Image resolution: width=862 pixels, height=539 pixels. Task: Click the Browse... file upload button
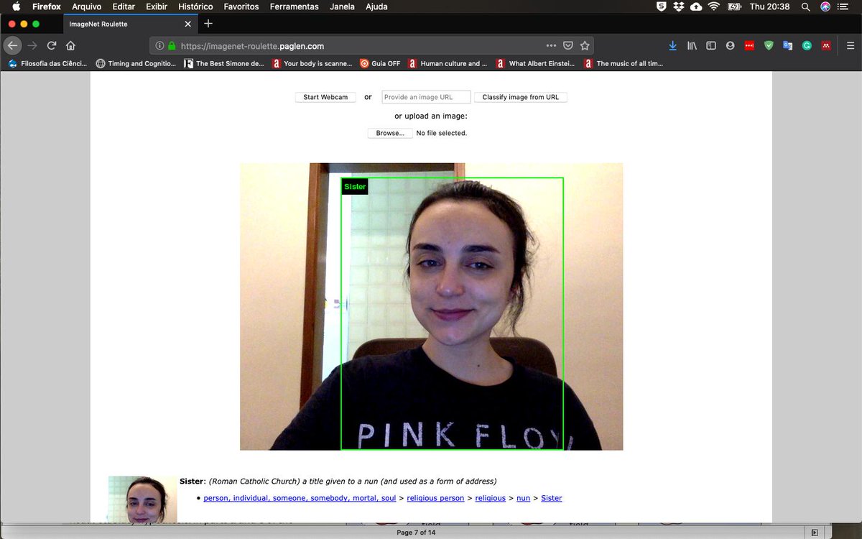coord(390,133)
